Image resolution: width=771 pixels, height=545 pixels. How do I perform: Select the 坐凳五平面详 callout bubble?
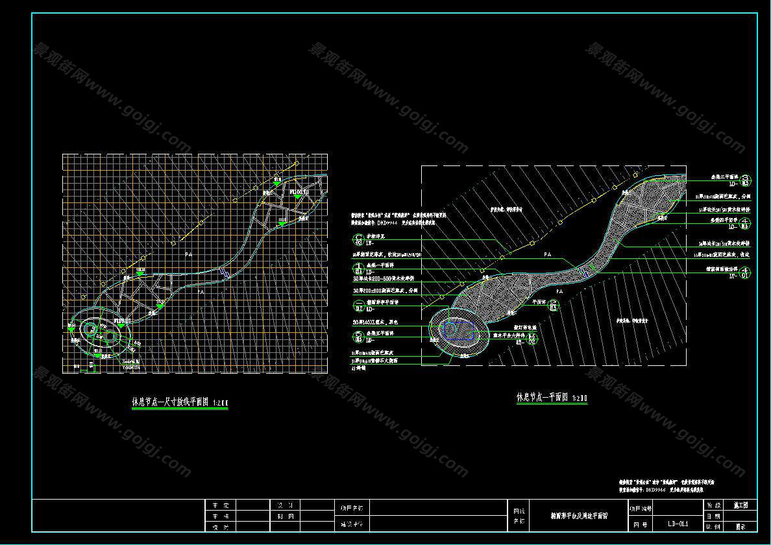(357, 336)
